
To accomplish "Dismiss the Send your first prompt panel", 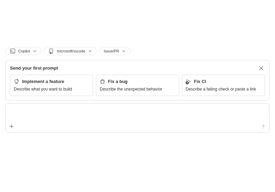I will pyautogui.click(x=261, y=68).
